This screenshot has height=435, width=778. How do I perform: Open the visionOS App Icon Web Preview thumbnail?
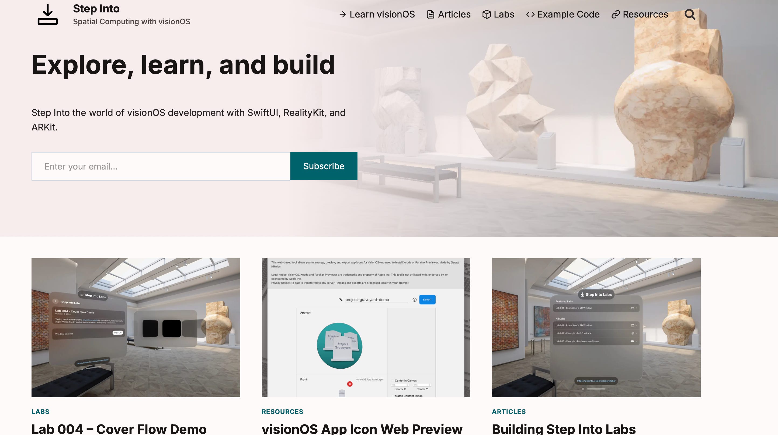click(x=366, y=327)
